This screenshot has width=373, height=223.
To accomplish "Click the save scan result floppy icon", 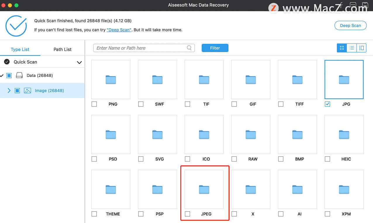I will tap(365, 5).
